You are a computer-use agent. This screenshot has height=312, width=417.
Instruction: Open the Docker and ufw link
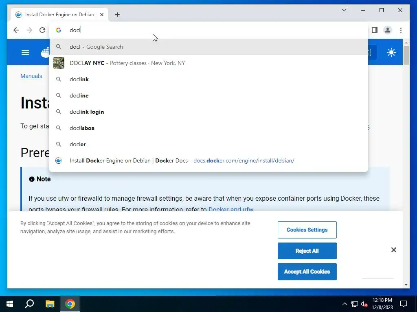tap(231, 209)
